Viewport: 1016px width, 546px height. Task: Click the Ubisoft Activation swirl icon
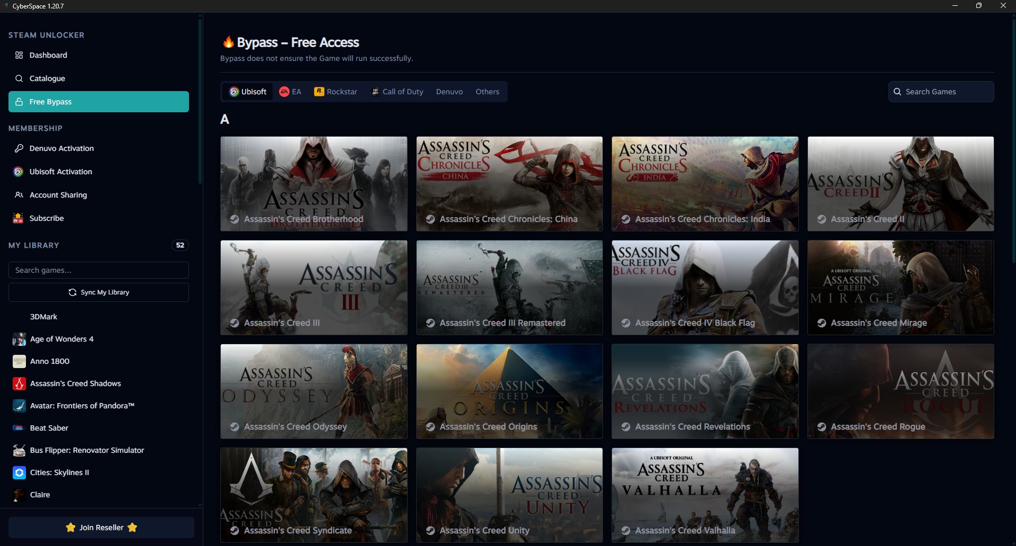click(19, 172)
